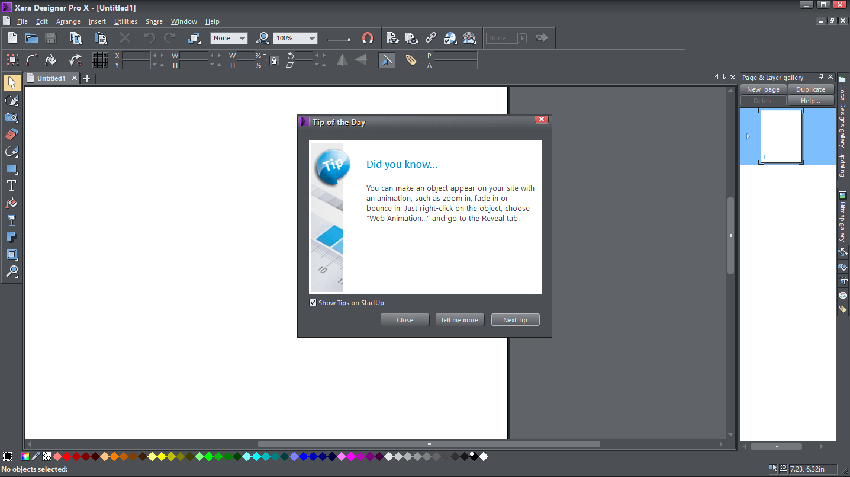
Task: Select the Eraser tool
Action: coord(11,135)
